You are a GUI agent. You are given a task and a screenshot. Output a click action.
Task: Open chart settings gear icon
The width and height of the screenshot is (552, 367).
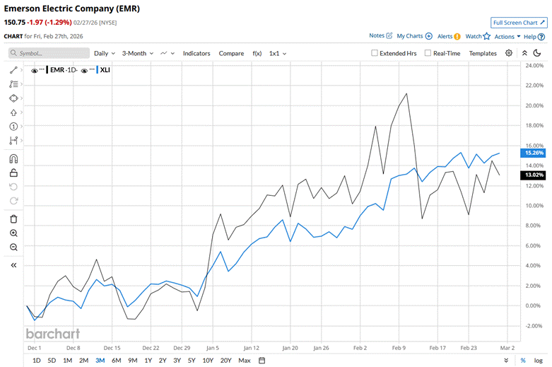click(x=509, y=53)
